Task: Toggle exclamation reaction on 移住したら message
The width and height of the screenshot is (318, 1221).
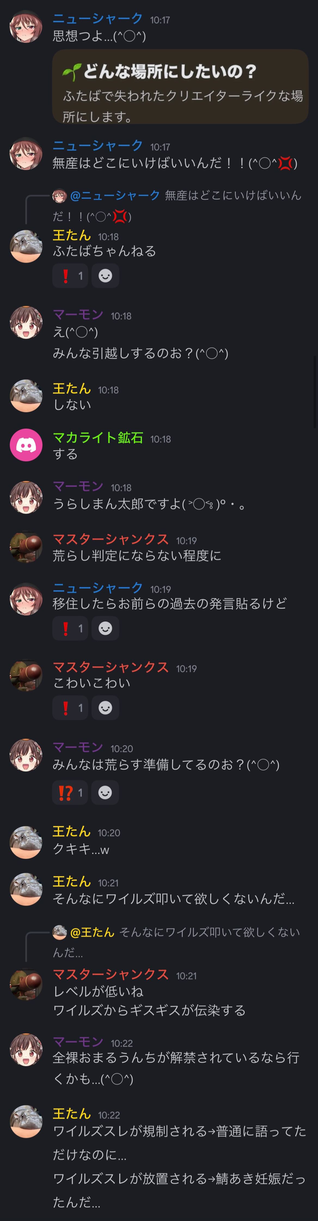Action: (x=71, y=628)
